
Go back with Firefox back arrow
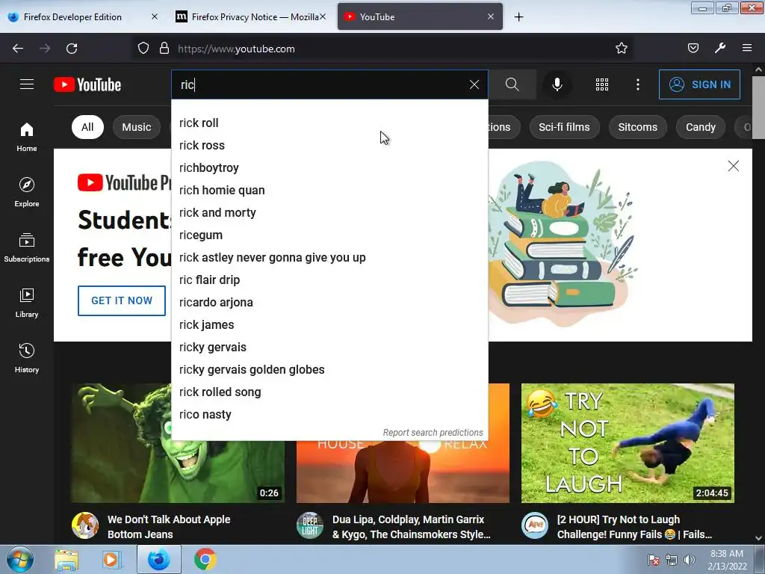coord(18,49)
